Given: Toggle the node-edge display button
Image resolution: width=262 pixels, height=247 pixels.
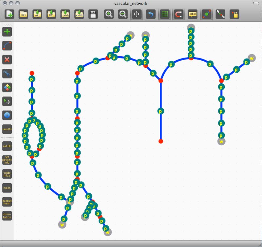Looking at the screenshot, I should 207,14.
